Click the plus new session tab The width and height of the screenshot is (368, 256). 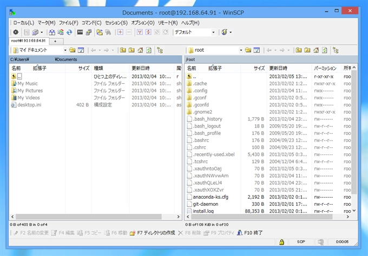point(55,41)
